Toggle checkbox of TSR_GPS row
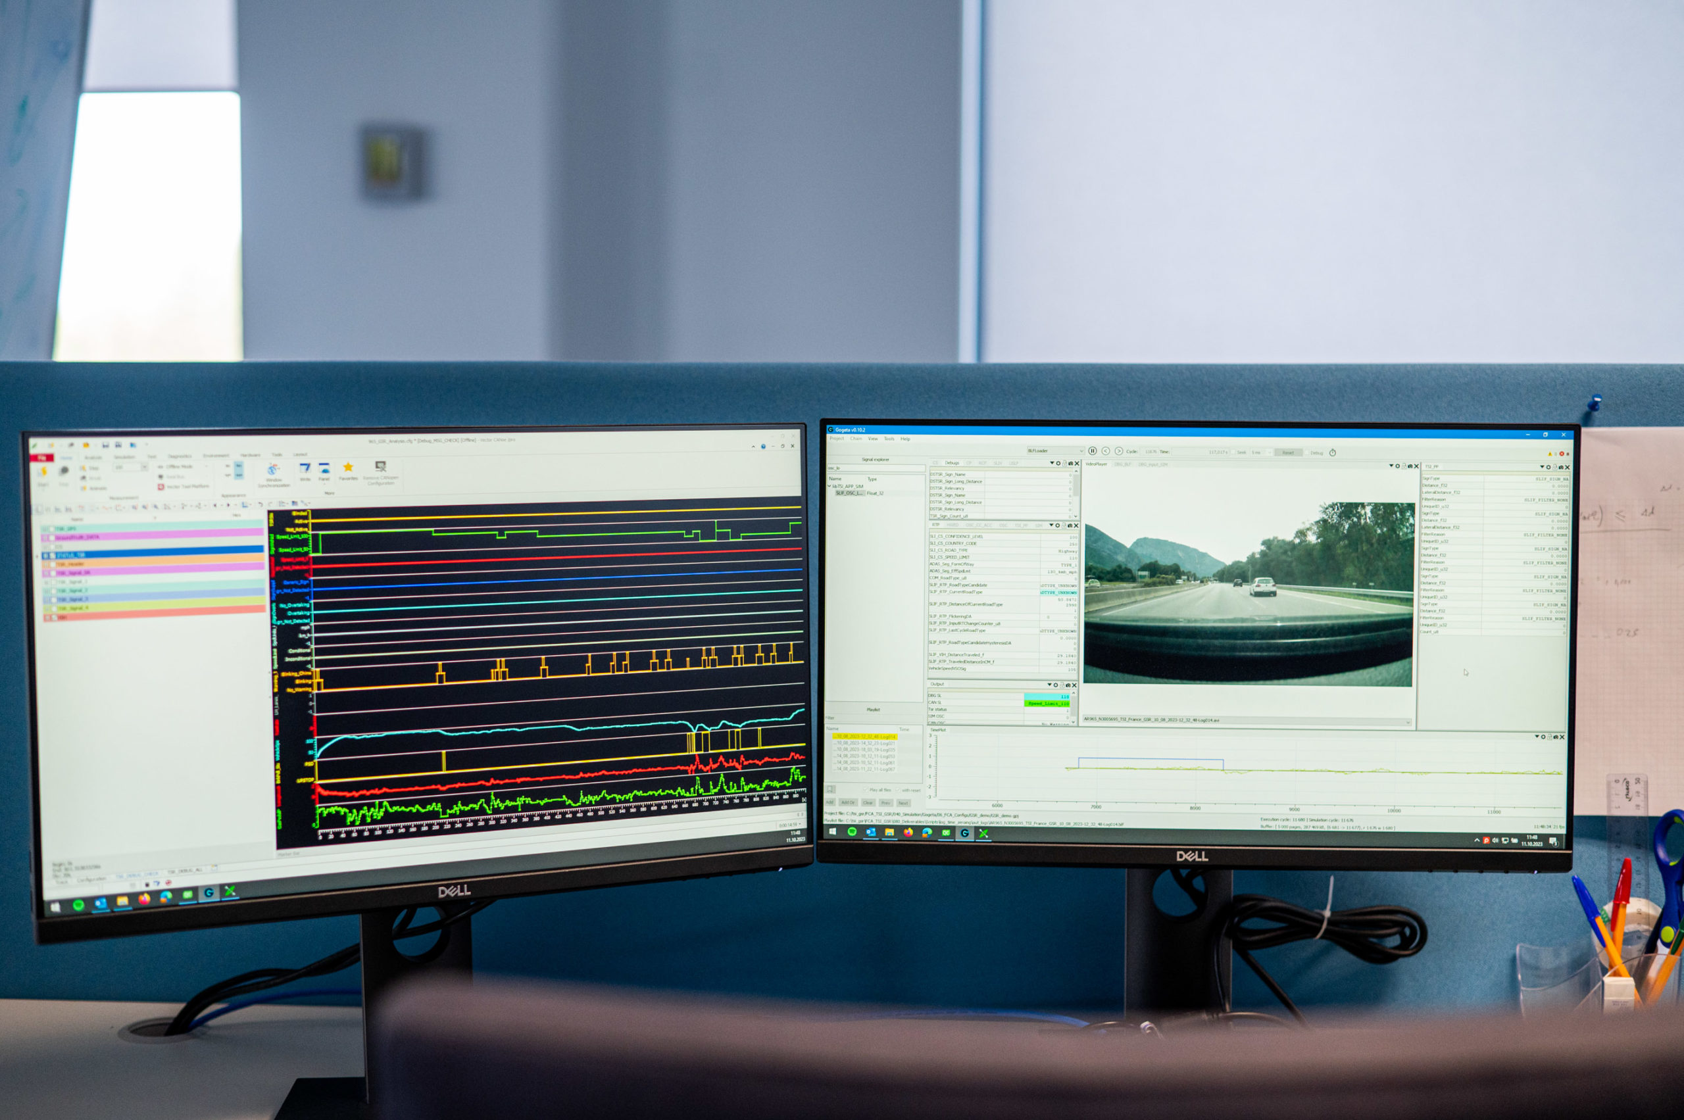This screenshot has width=1684, height=1120. pyautogui.click(x=52, y=529)
